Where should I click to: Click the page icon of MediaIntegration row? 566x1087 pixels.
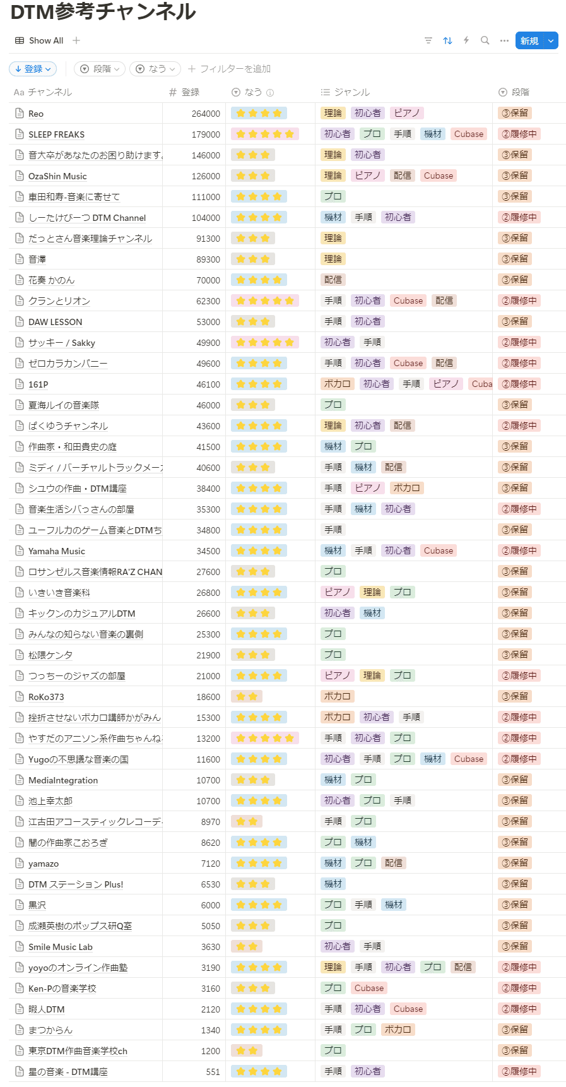pyautogui.click(x=20, y=780)
